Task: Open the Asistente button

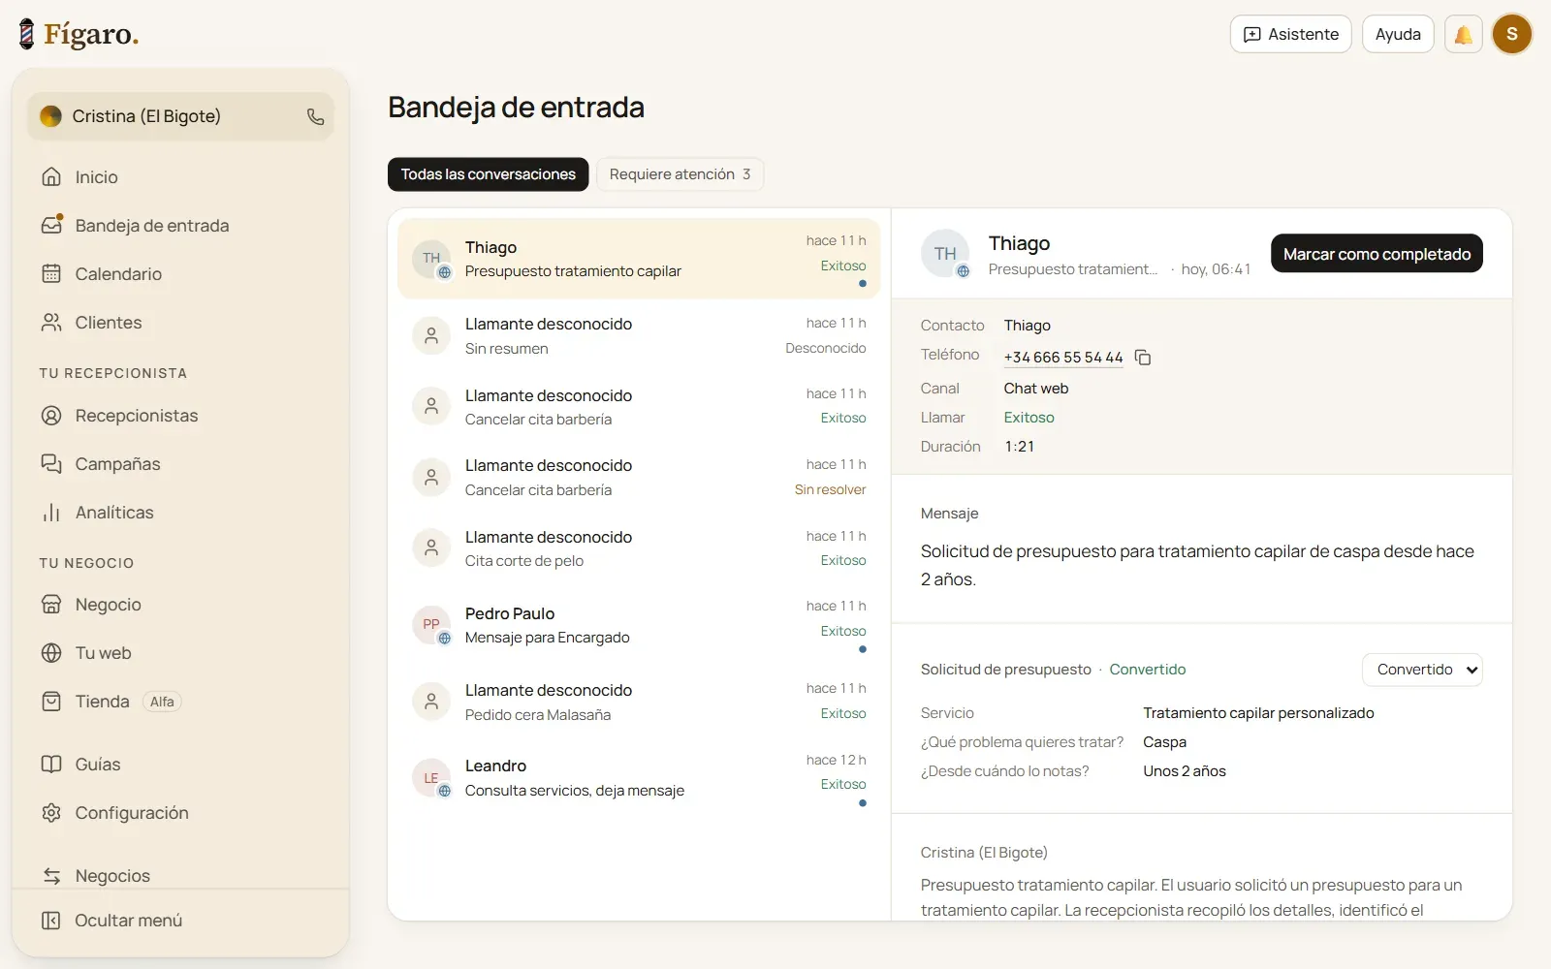Action: (1290, 34)
